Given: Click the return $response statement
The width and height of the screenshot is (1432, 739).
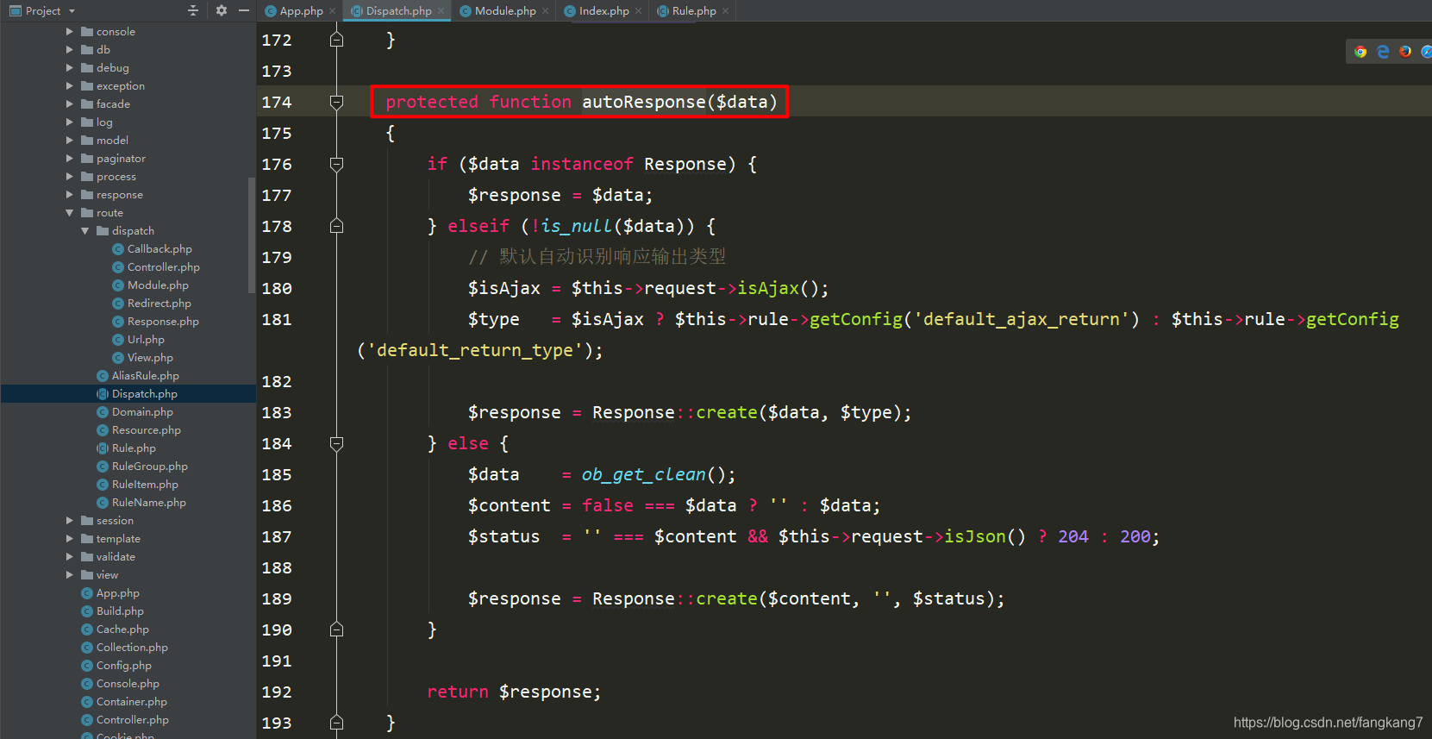Looking at the screenshot, I should (514, 692).
